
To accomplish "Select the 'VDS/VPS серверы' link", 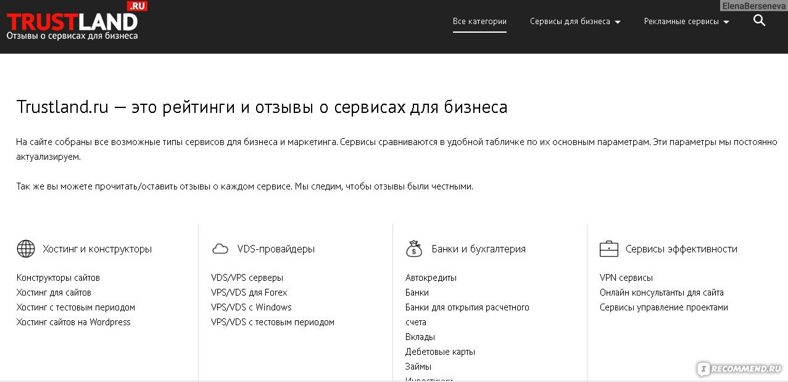I will [x=247, y=278].
